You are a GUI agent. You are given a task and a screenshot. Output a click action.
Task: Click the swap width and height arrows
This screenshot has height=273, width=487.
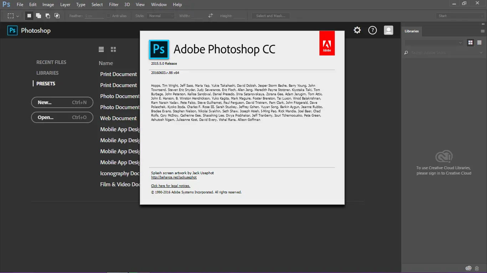tap(210, 16)
